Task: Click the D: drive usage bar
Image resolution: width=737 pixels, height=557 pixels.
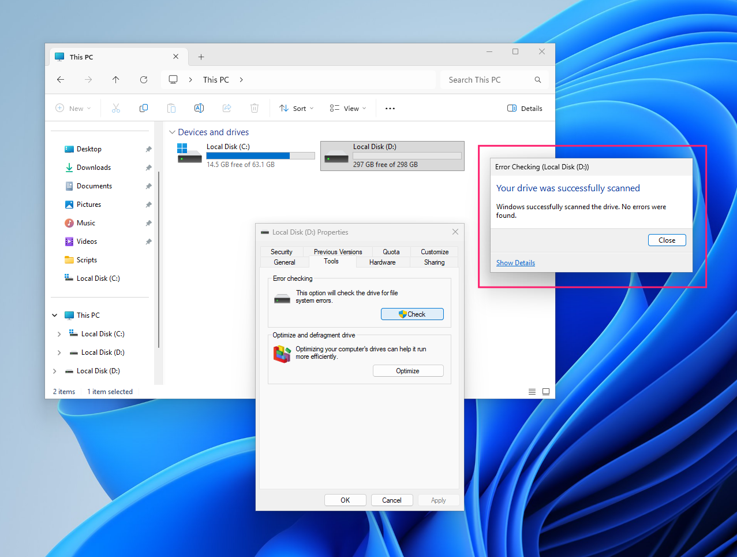Action: tap(407, 156)
